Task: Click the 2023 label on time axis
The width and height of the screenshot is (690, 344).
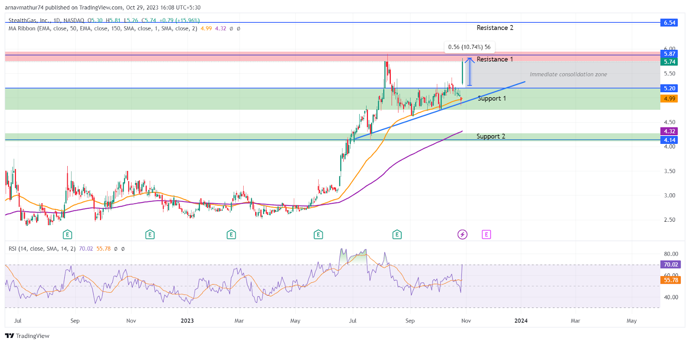Action: (187, 321)
